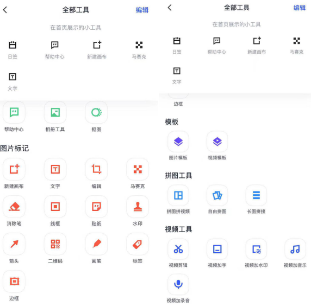Open black 文字 shortcut on left screen
Viewport: 311px width, 307px height.
13,82
